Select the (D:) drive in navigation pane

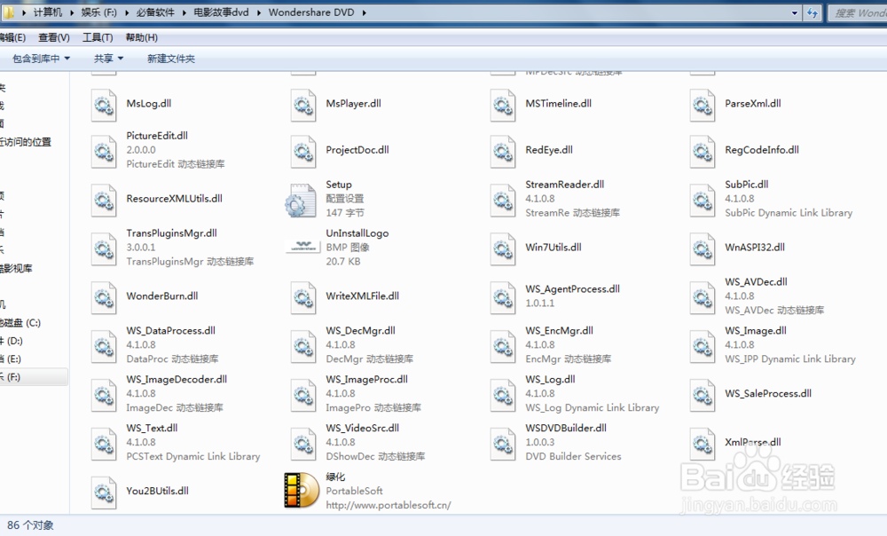coord(12,341)
